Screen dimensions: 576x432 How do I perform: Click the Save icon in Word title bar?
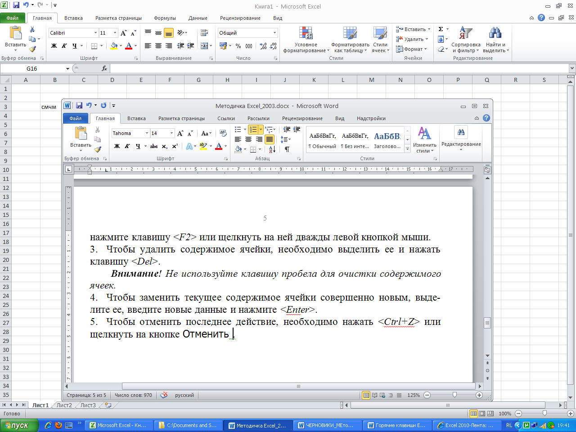[79, 105]
